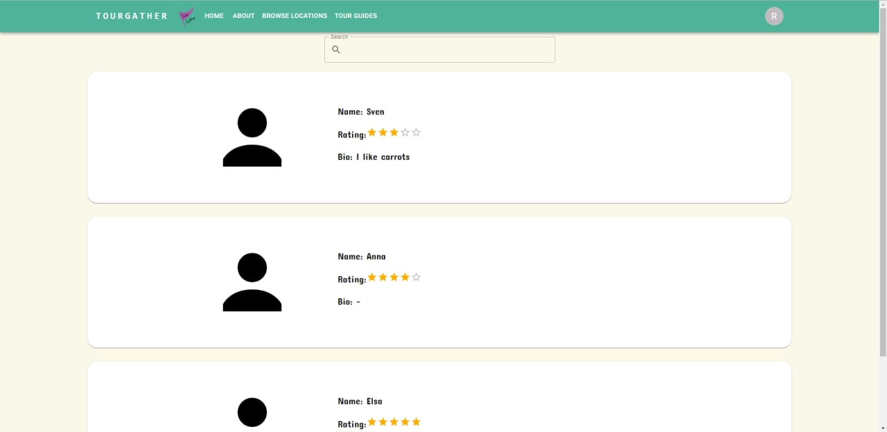Go to the HOME page
This screenshot has width=887, height=432.
pos(214,16)
